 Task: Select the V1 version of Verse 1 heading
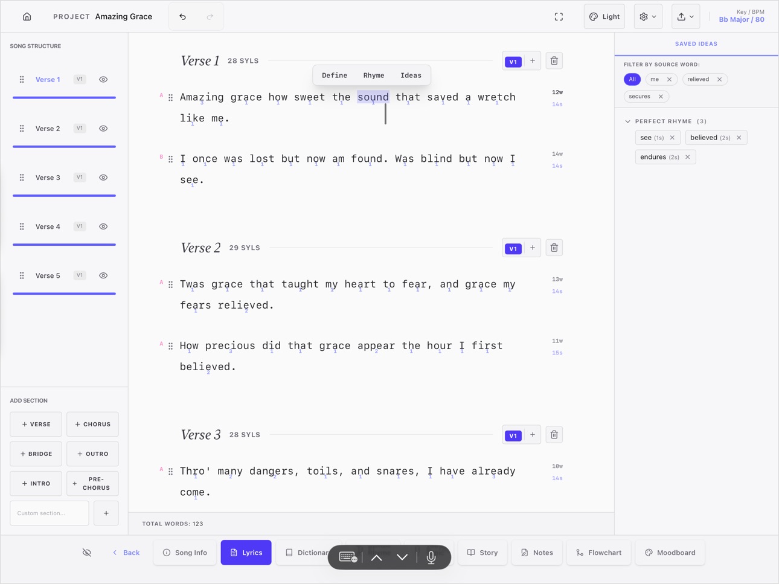pos(513,62)
